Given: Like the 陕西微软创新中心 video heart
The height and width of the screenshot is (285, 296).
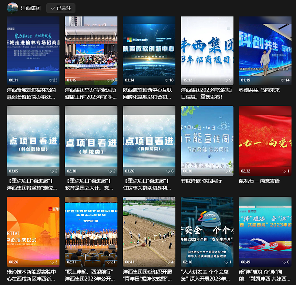Looking at the screenshot, I should click(x=167, y=80).
